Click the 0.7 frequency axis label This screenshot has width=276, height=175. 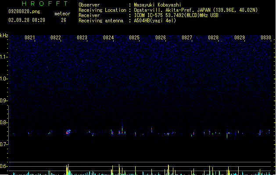(x=4, y=144)
